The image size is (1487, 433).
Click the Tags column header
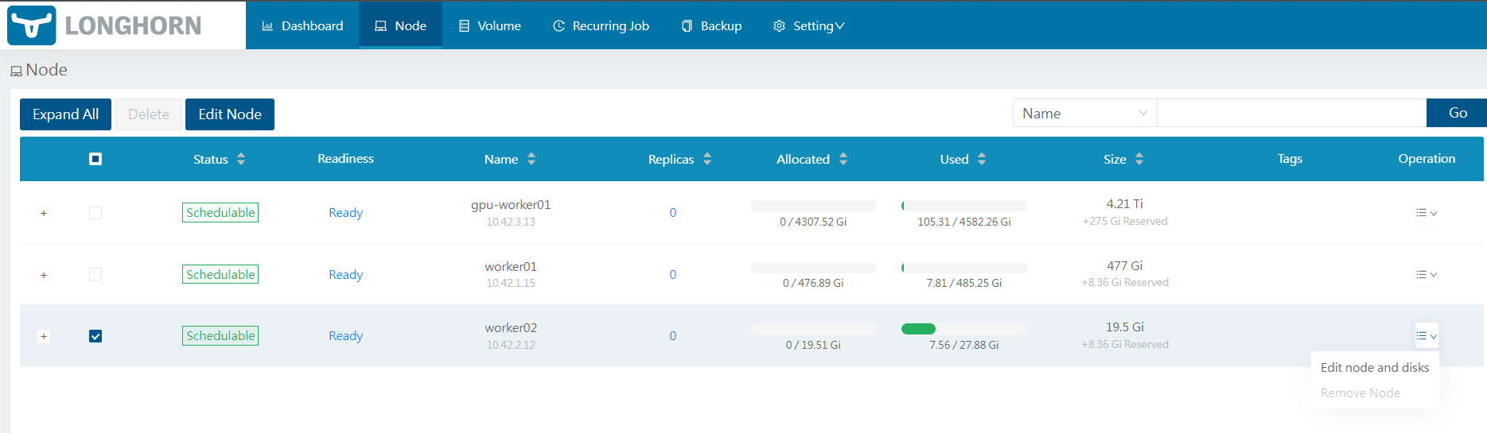[x=1290, y=159]
